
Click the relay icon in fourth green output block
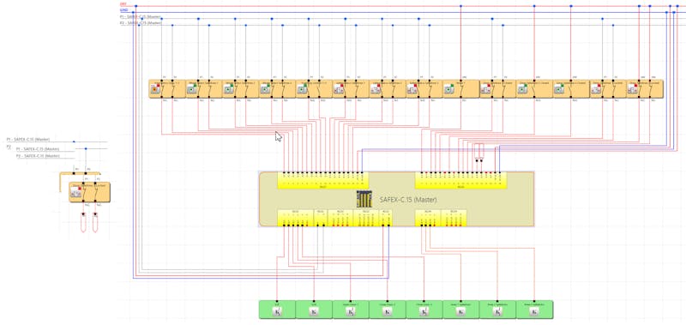[x=388, y=311]
